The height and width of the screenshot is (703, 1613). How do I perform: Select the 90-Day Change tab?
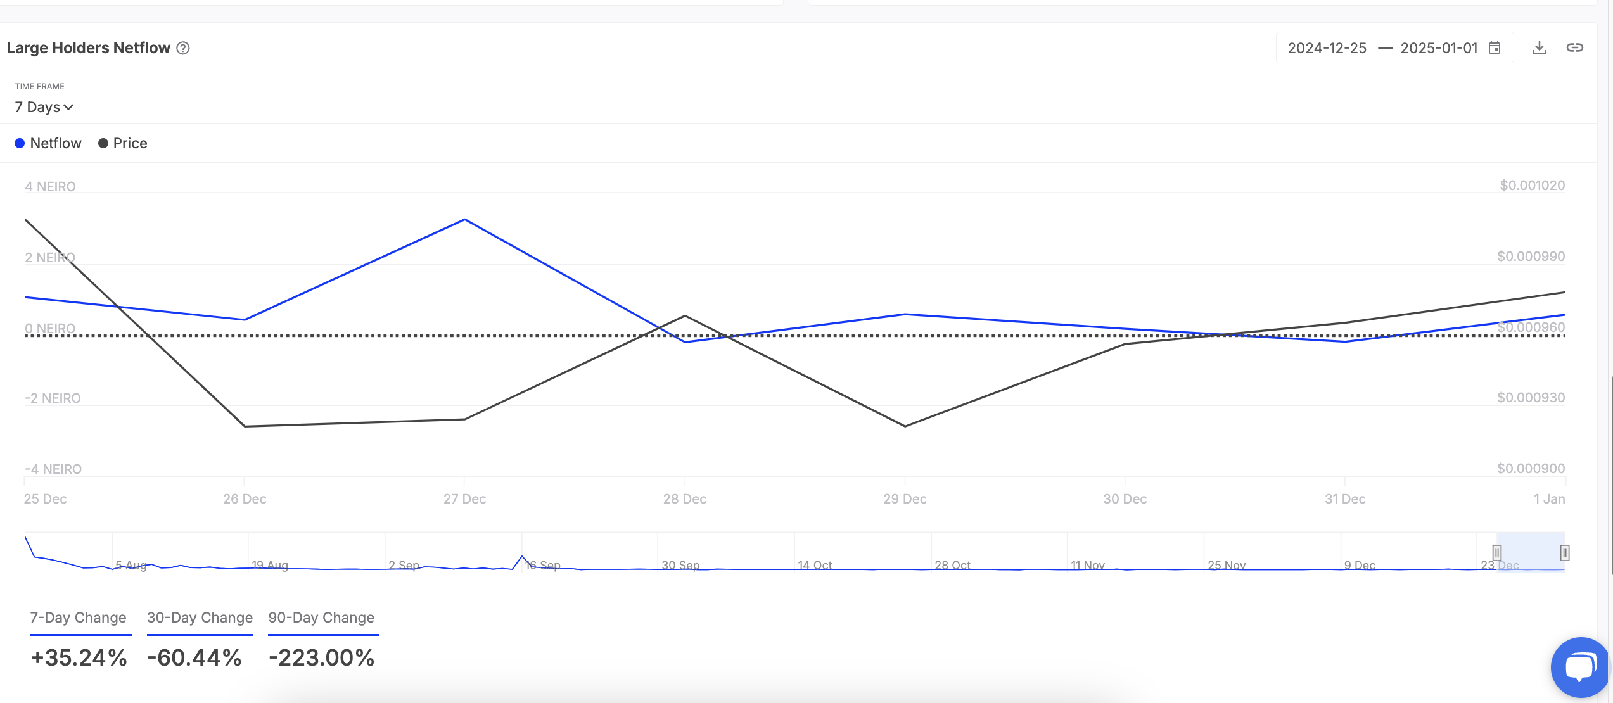[x=321, y=617]
